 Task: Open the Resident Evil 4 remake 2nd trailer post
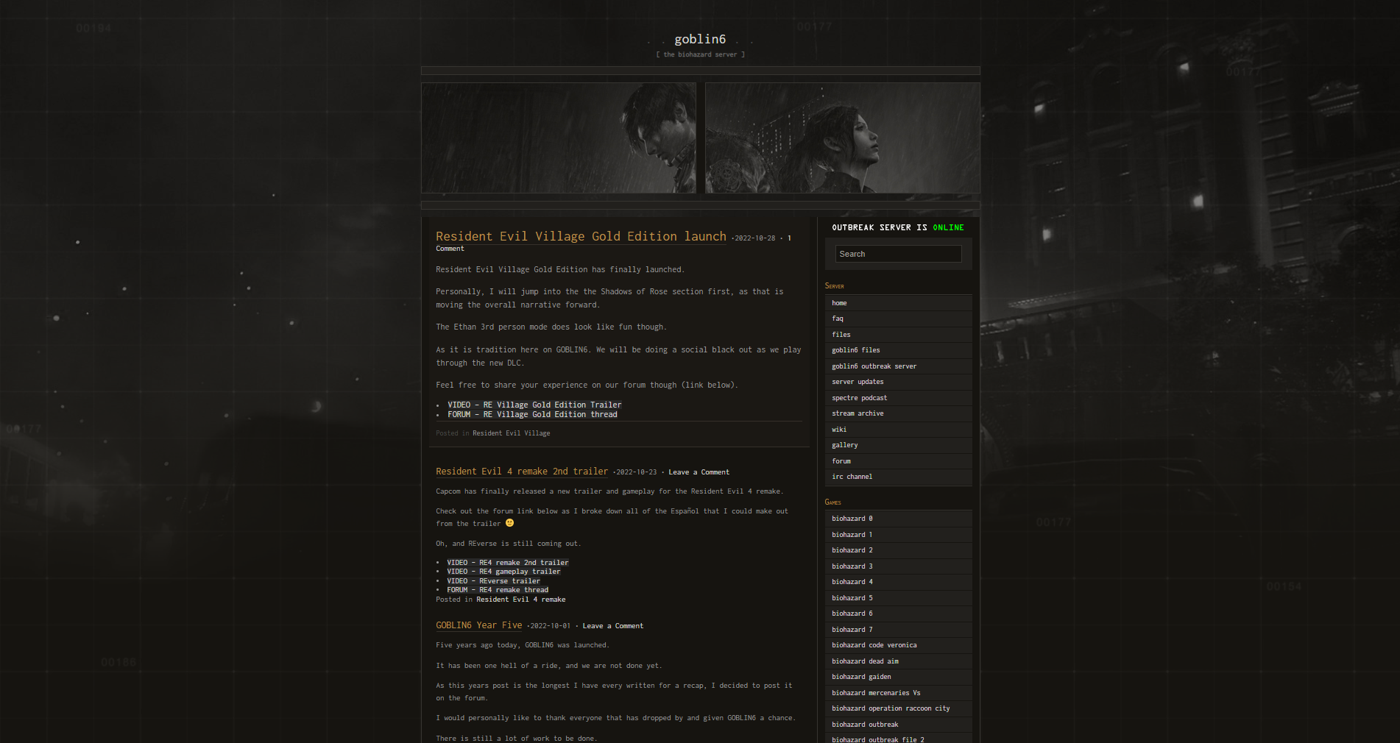522,472
